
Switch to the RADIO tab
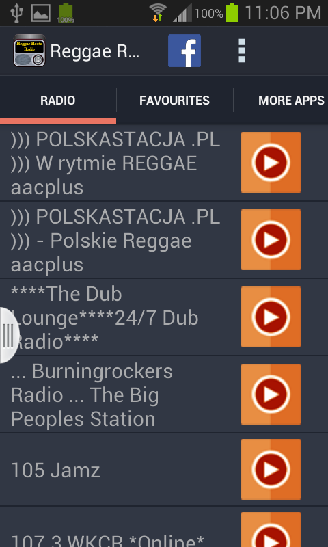pyautogui.click(x=58, y=101)
